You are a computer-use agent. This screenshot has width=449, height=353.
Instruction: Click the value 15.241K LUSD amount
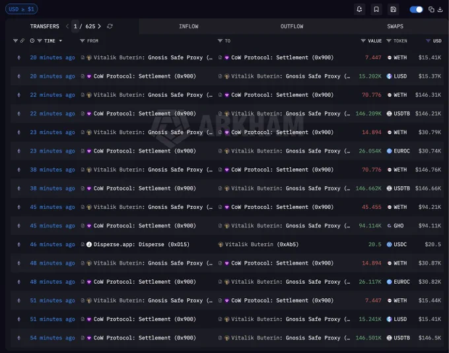[x=370, y=319]
